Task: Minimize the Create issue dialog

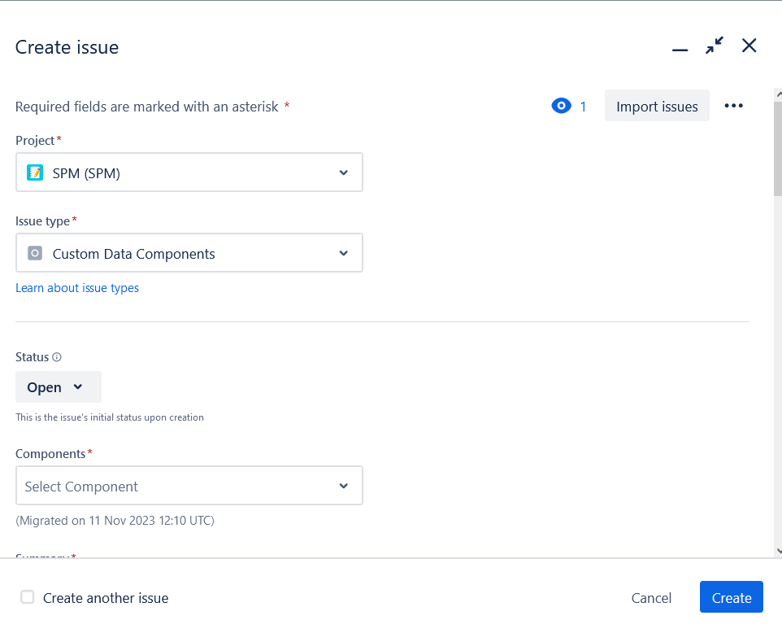Action: pos(680,49)
